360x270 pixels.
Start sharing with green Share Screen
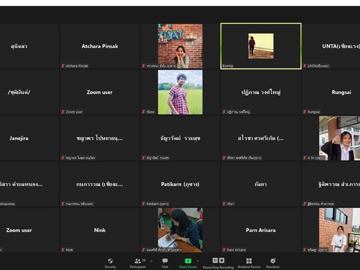pos(188,263)
